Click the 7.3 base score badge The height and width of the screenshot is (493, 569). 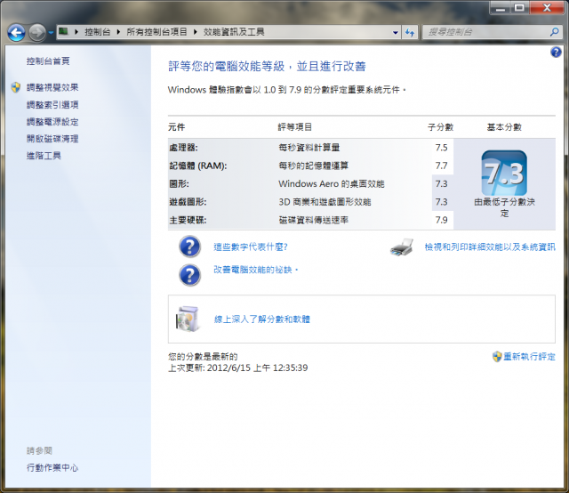coord(504,173)
